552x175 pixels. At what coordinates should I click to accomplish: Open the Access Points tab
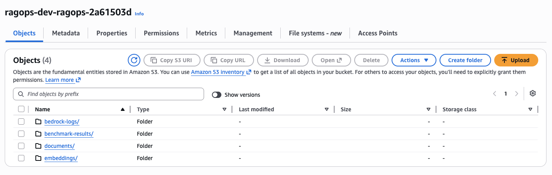377,33
